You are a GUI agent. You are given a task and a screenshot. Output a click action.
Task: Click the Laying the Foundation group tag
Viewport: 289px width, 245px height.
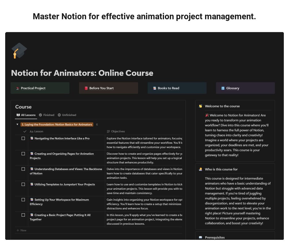(x=57, y=125)
